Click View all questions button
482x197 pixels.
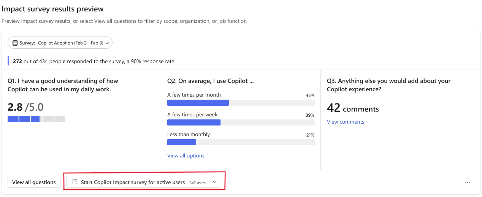(34, 182)
